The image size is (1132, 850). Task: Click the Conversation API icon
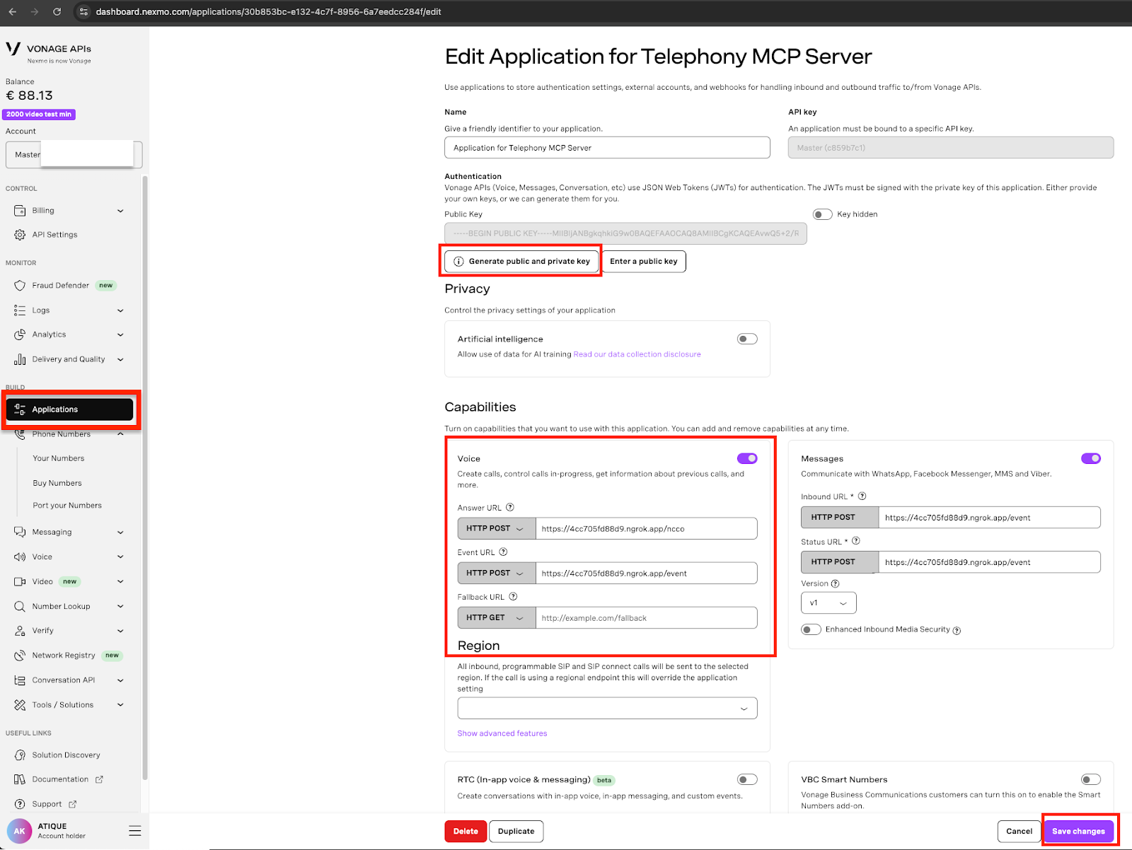20,680
